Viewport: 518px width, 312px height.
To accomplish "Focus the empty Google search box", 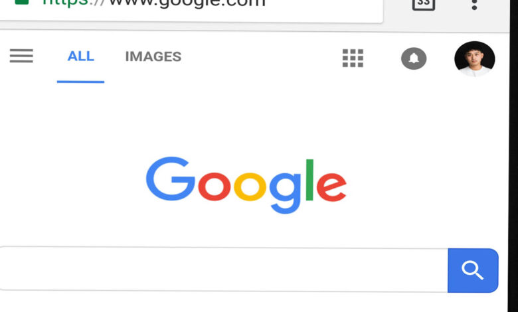I will pyautogui.click(x=223, y=270).
